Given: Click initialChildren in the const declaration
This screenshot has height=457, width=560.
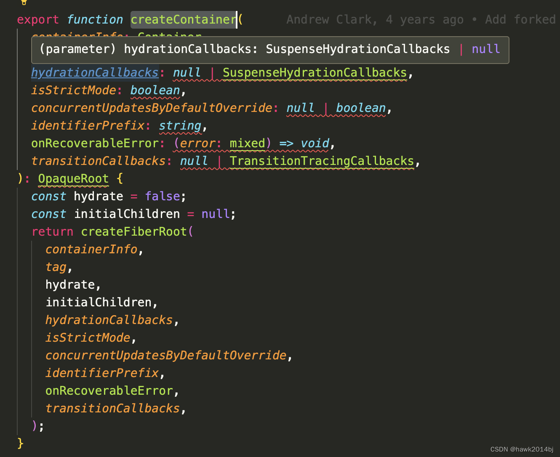Looking at the screenshot, I should pos(127,214).
